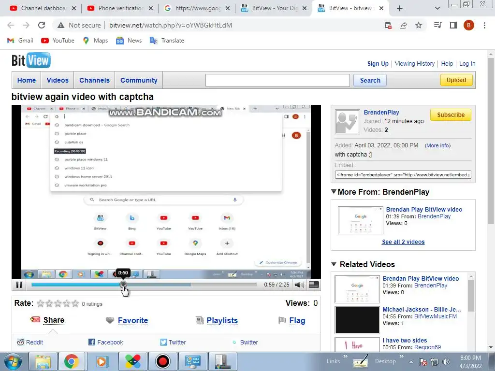495x371 pixels.
Task: Open the Videos tab
Action: coord(58,80)
